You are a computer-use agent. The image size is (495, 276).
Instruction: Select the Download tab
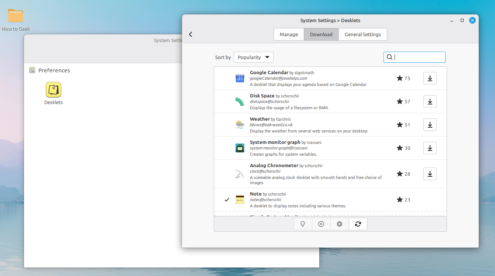pyautogui.click(x=321, y=34)
